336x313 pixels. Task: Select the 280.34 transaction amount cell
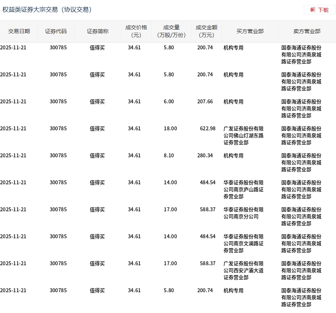[x=205, y=156]
